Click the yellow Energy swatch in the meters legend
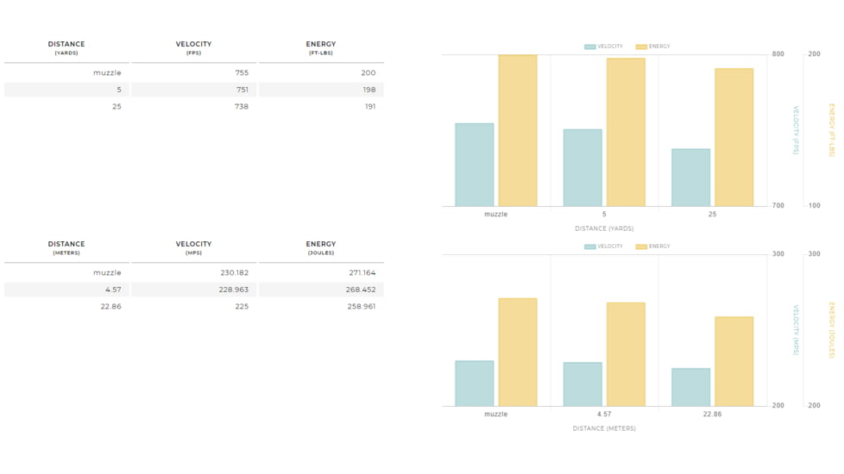This screenshot has width=844, height=474. point(641,246)
